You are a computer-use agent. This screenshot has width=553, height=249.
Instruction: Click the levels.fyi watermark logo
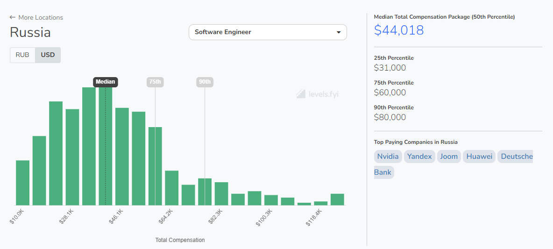[x=301, y=94]
